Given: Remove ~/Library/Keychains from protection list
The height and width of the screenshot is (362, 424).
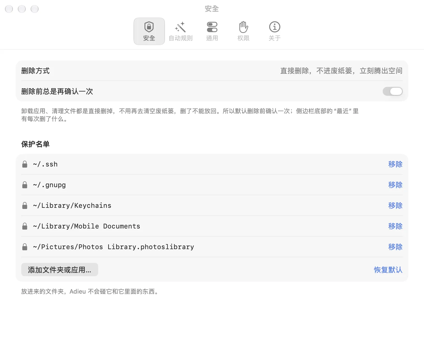Looking at the screenshot, I should point(395,206).
